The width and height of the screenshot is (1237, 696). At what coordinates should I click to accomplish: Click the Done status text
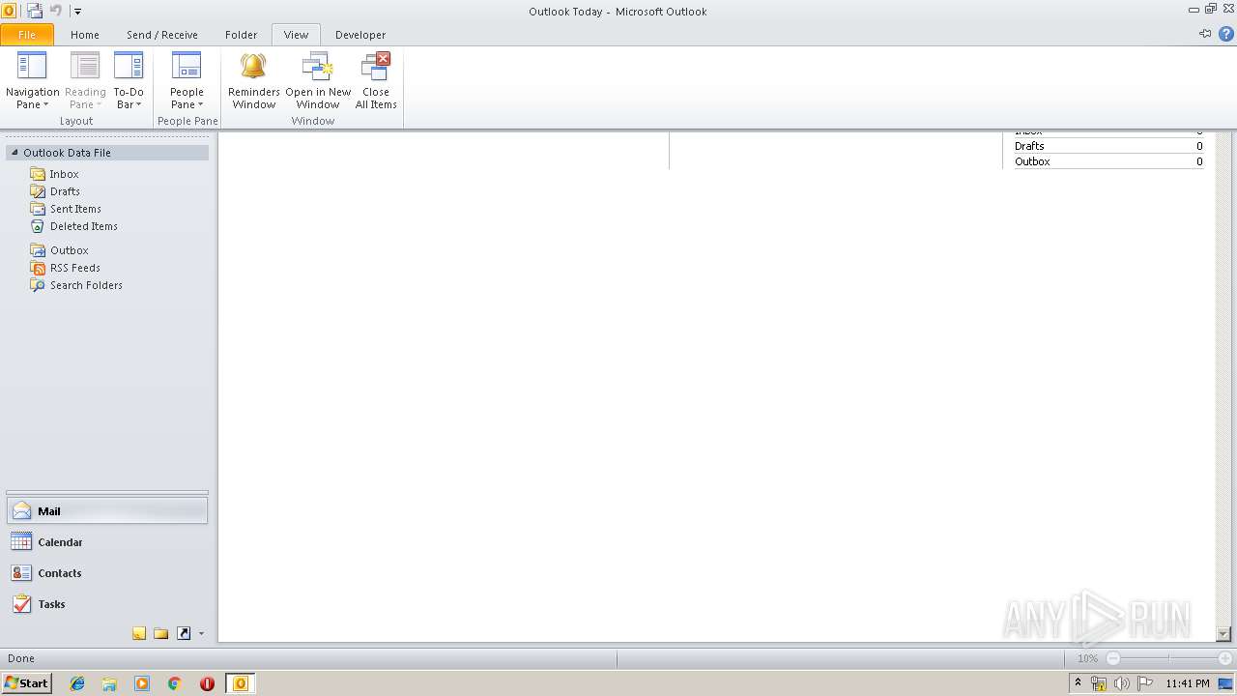21,658
